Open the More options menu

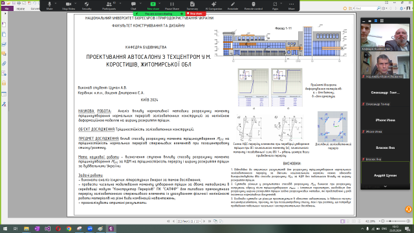[291, 5]
